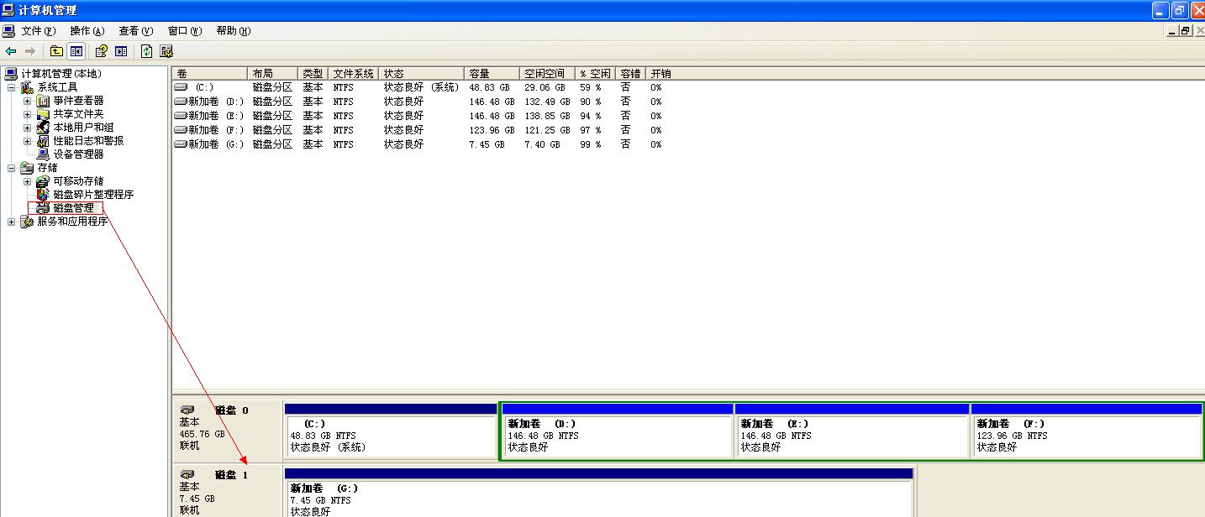The width and height of the screenshot is (1205, 517).
Task: Collapse the 存储 tree node
Action: (11, 168)
